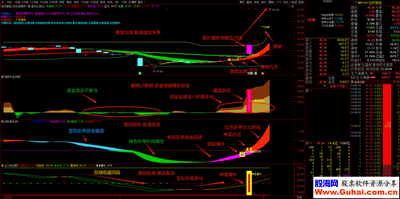Select the 15秒 period
400x199 pixels.
tap(124, 2)
